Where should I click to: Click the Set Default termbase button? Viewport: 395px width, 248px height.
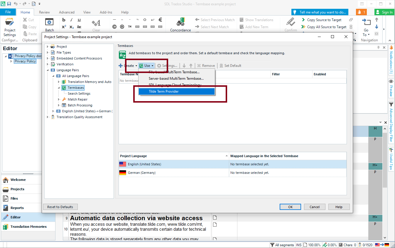(230, 66)
